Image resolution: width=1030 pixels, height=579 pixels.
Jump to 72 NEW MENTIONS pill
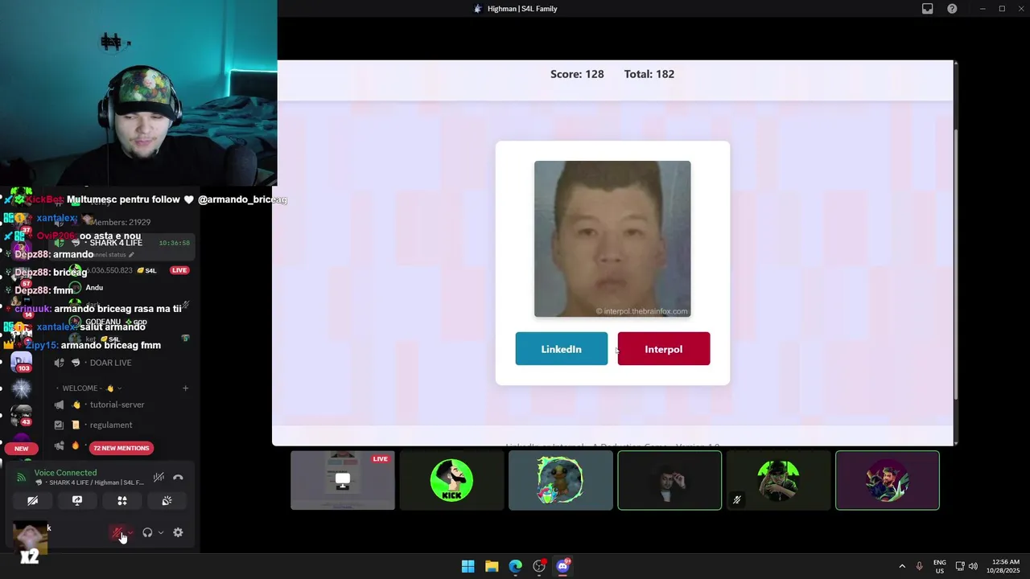pos(121,448)
